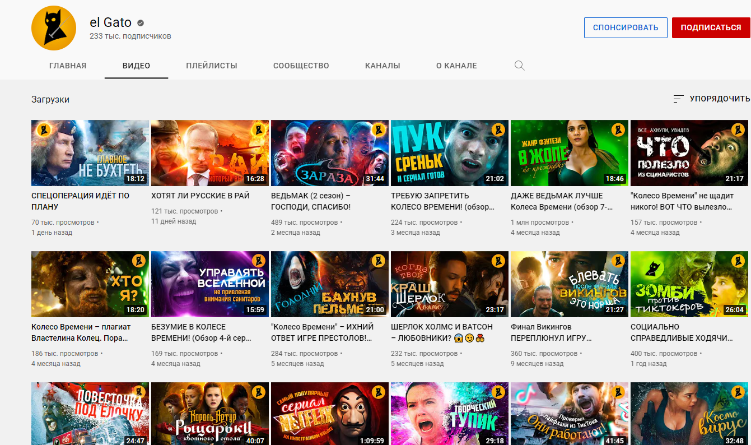Click the 70 тыс. просмотров view count
The height and width of the screenshot is (445, 751).
click(63, 222)
